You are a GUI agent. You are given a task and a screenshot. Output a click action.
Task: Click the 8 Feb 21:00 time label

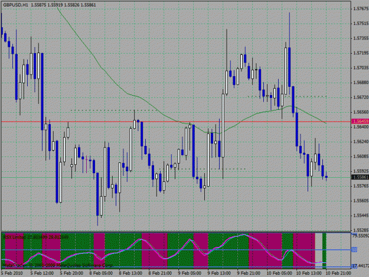point(160,273)
